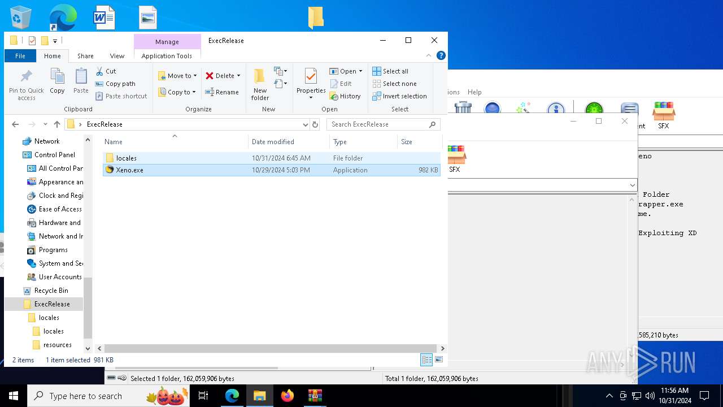The height and width of the screenshot is (407, 723).
Task: Open Recycle Bin in navigation pane
Action: click(x=51, y=291)
